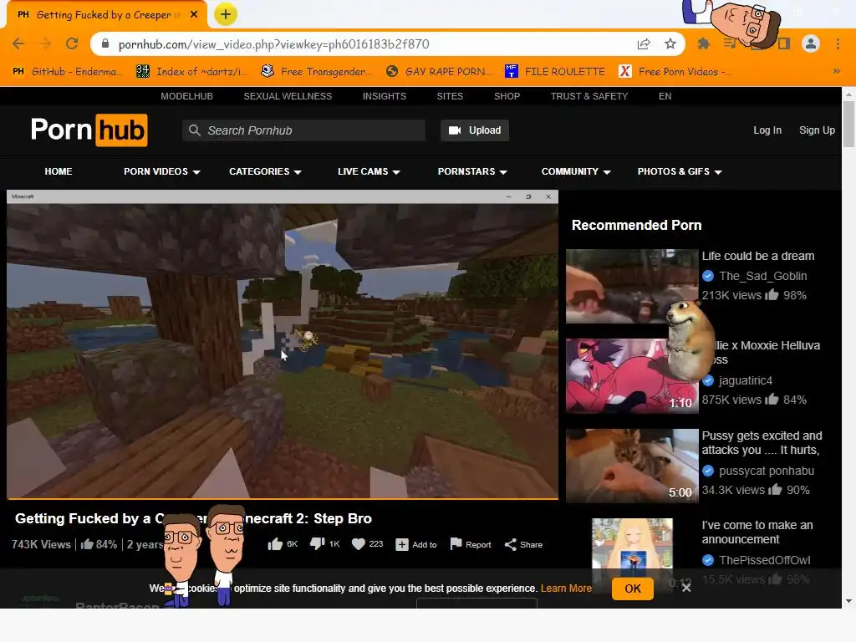Accept cookies with OK button
Screen dimensions: 856x642
[632, 589]
